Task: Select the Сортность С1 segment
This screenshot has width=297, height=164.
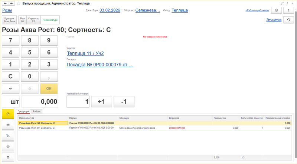Action: (x=33, y=20)
